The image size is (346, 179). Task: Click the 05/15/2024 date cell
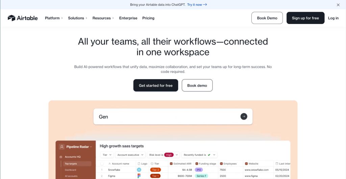click(282, 170)
